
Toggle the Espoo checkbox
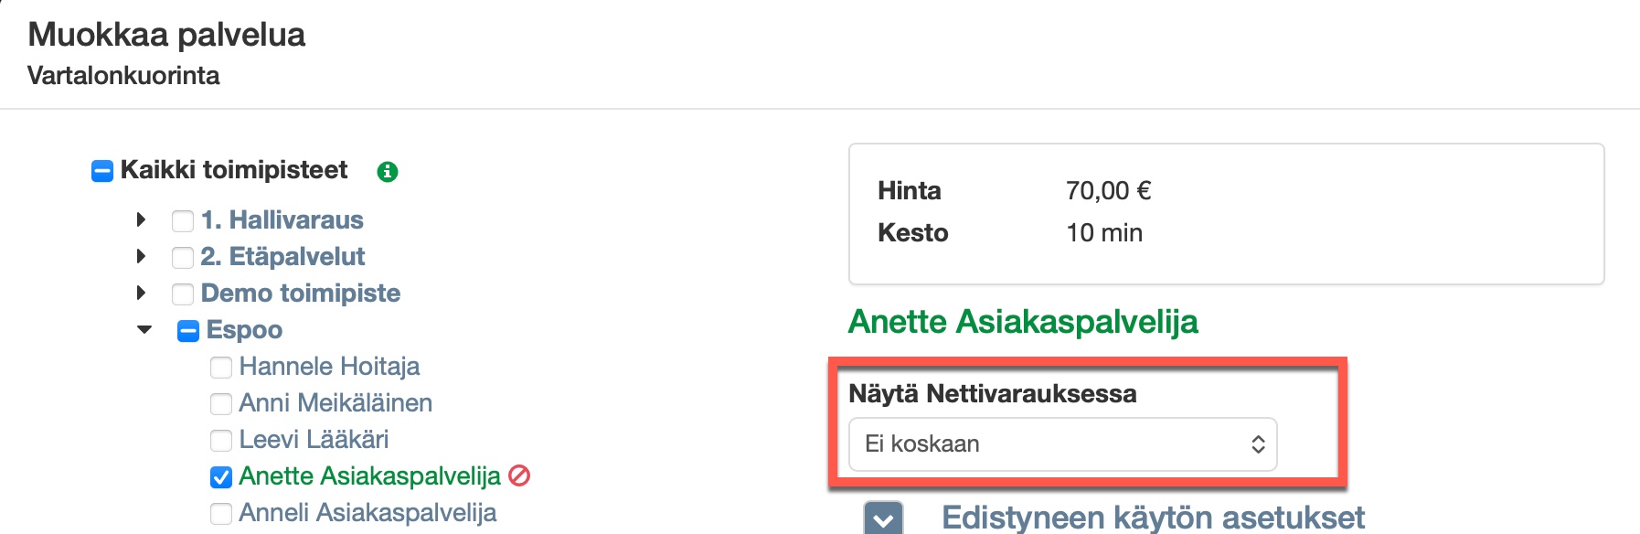[188, 331]
